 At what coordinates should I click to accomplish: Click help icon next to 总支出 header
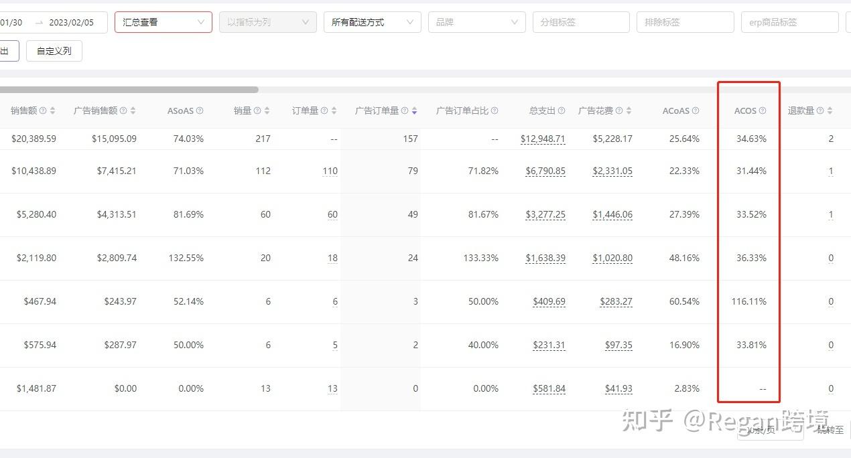[x=562, y=111]
